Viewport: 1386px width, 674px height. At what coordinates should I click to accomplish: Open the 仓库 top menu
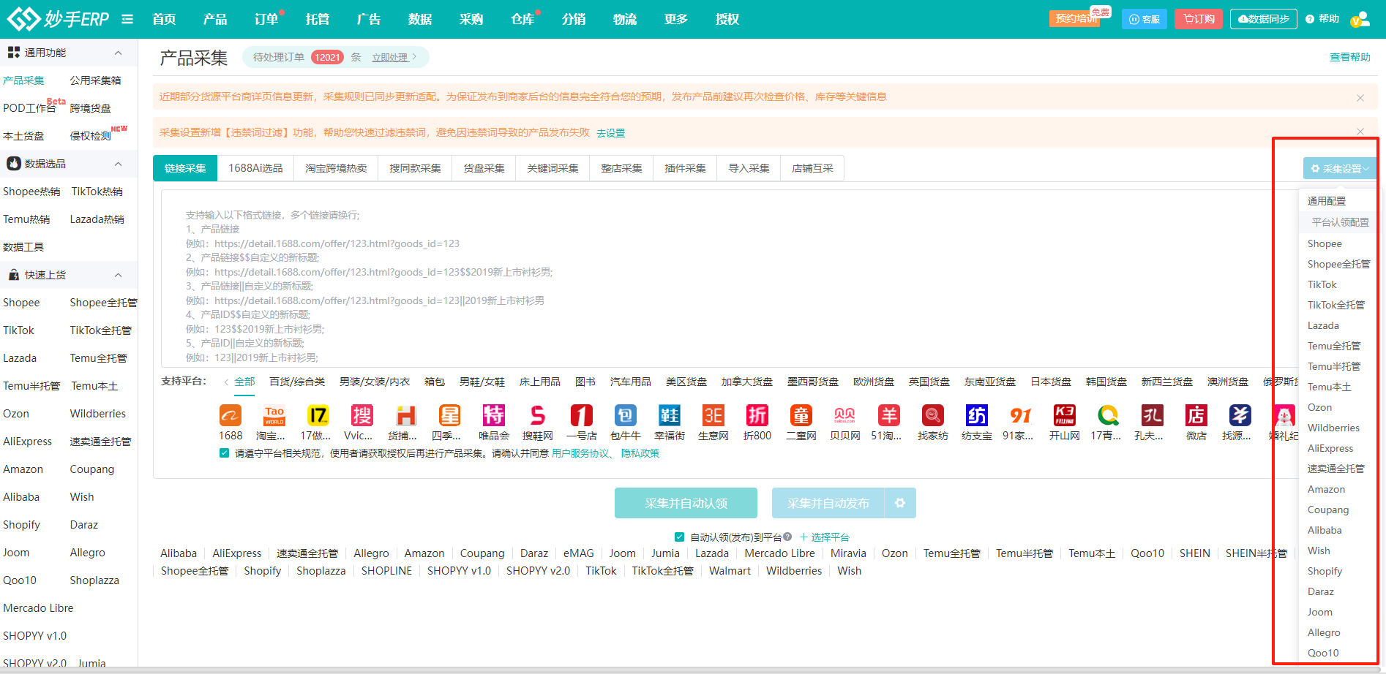[522, 19]
